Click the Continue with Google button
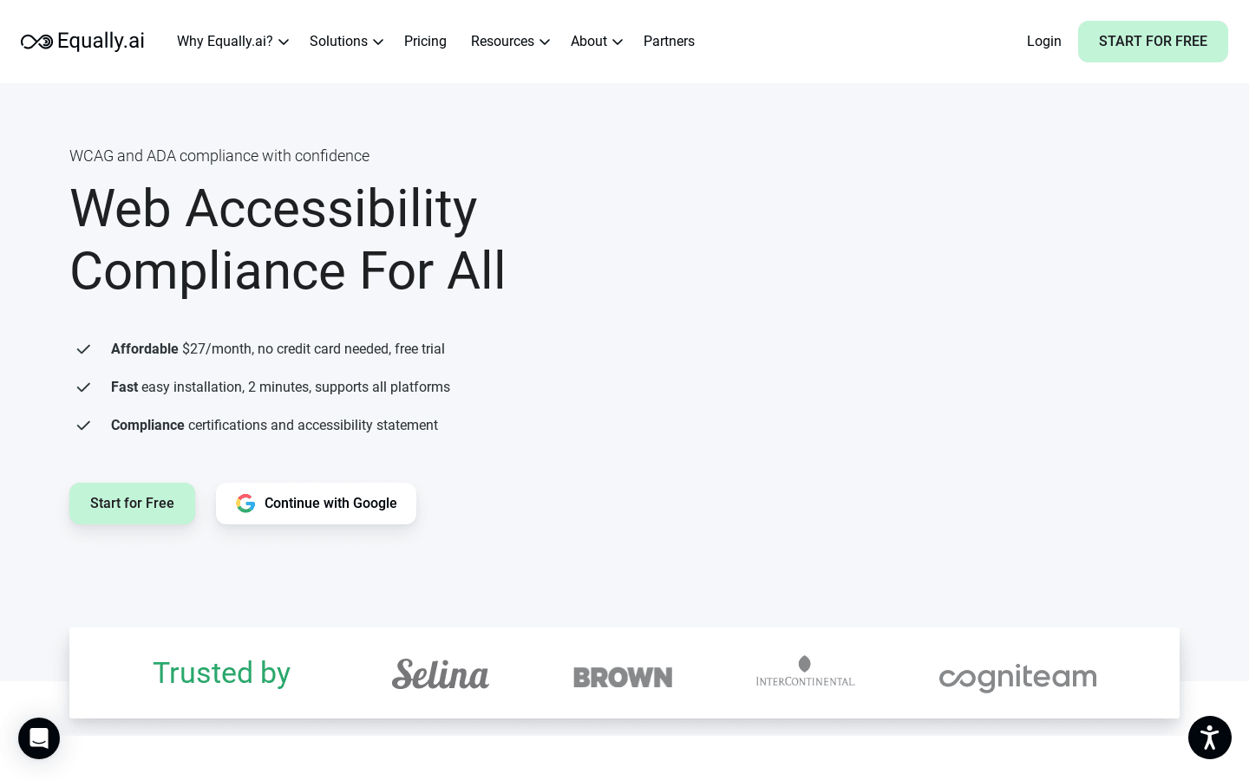The height and width of the screenshot is (780, 1249). point(317,504)
